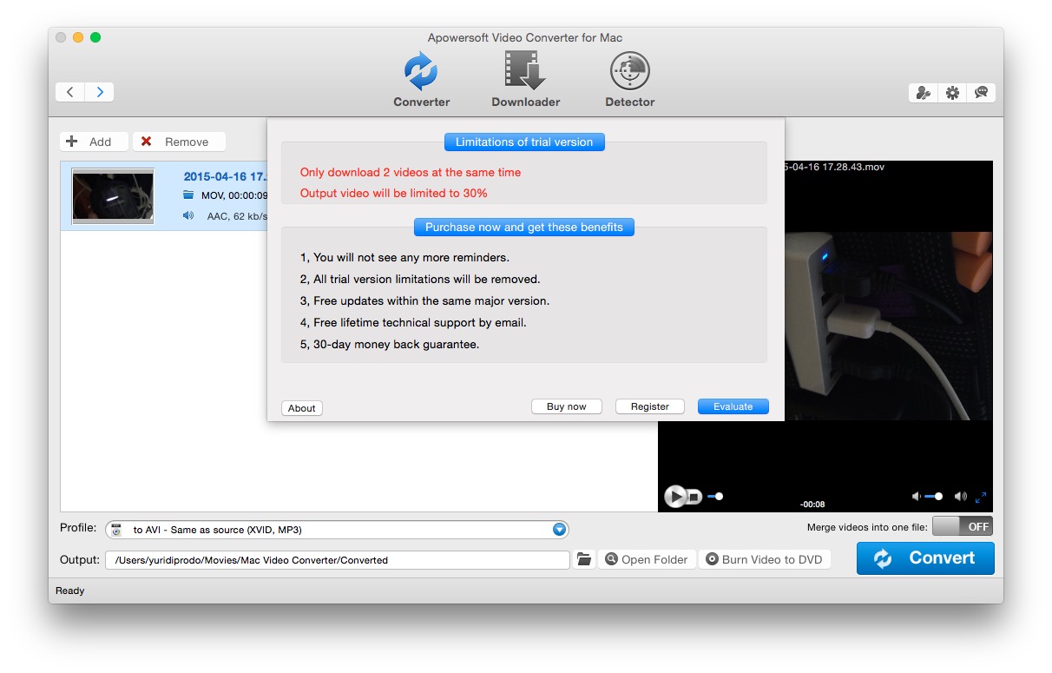The width and height of the screenshot is (1052, 673).
Task: Minimize window with yellow button
Action: point(78,37)
